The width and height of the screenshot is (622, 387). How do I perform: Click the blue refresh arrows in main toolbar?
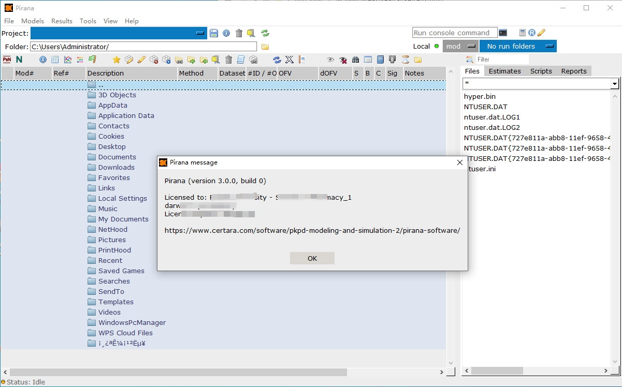[277, 59]
